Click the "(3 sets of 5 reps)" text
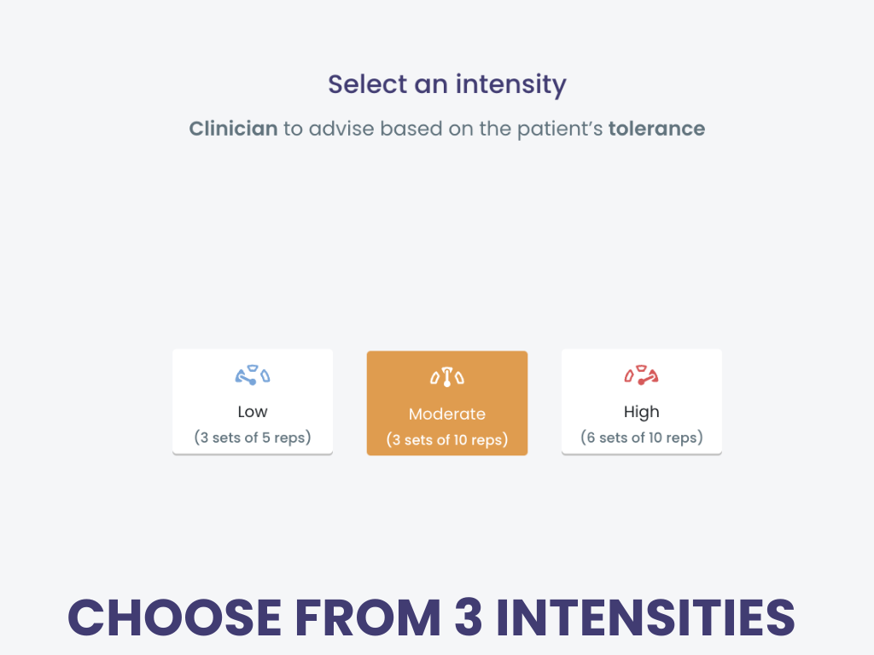 253,438
